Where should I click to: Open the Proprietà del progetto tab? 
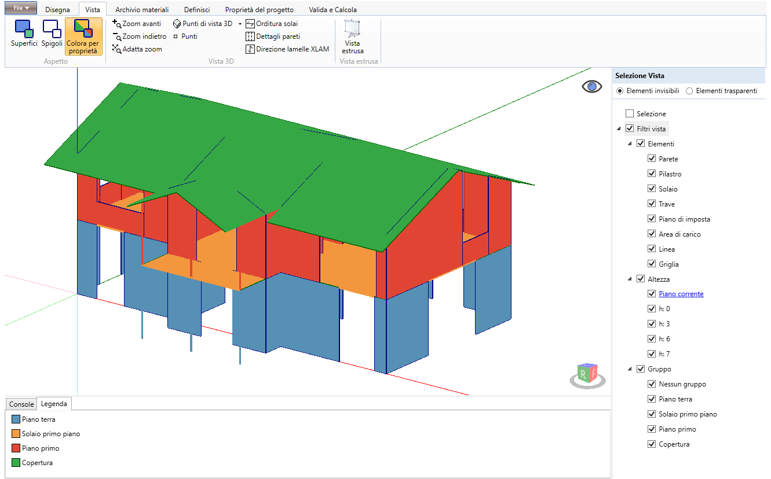click(259, 9)
